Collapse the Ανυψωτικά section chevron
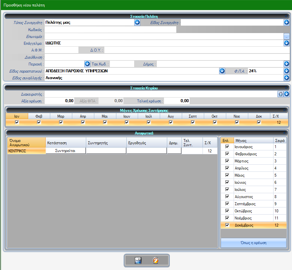Screen dimensions: 292x270 pos(285,133)
